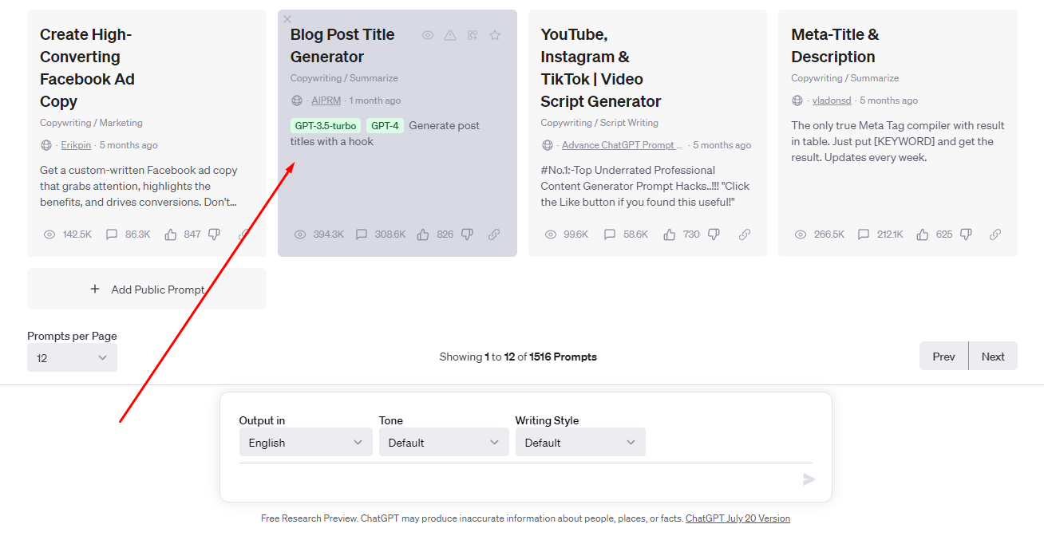Thumbs up the Facebook Ad Copy prompt
This screenshot has width=1044, height=536.
coord(171,235)
